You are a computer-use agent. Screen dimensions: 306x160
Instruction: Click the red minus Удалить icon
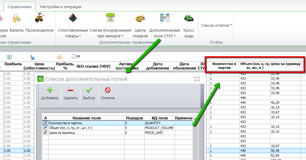pyautogui.click(x=70, y=90)
